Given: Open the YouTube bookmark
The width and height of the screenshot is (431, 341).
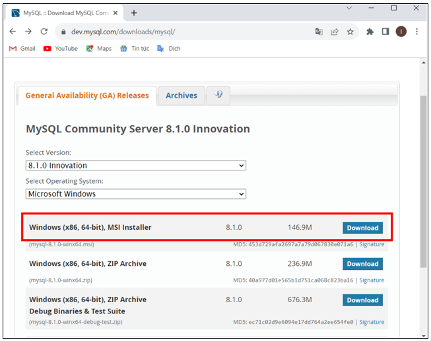Looking at the screenshot, I should point(61,48).
